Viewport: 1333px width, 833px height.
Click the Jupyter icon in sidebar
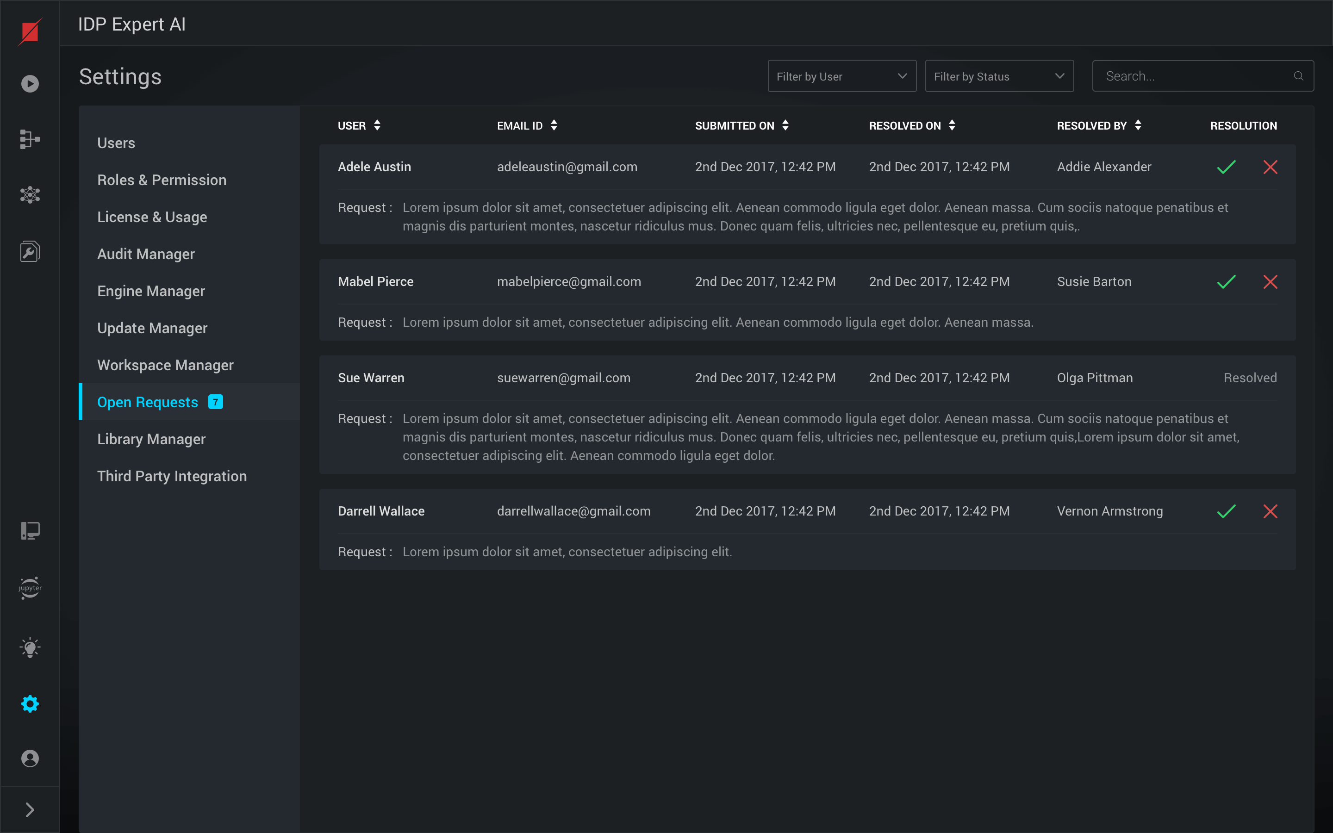30,588
